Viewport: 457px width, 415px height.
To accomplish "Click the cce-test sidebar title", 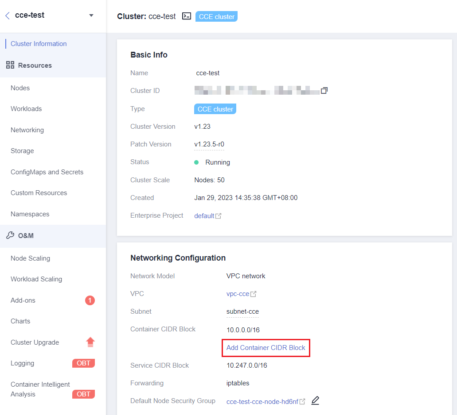I will [x=29, y=15].
